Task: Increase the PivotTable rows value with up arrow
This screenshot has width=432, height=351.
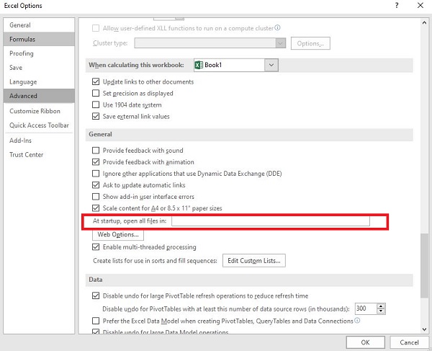Action: (x=381, y=306)
